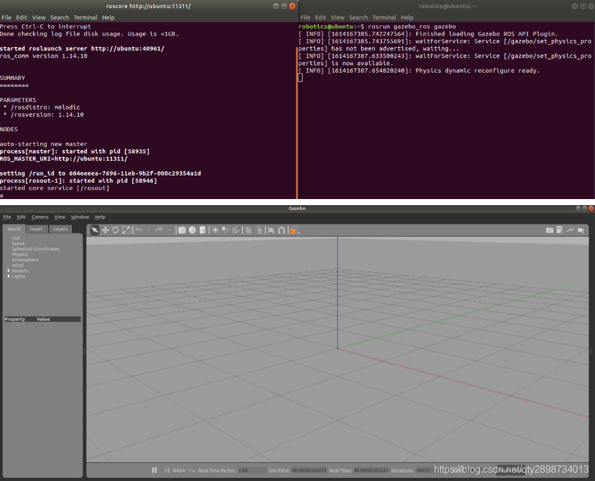Click the Value column header
Image resolution: width=595 pixels, height=481 pixels.
pyautogui.click(x=43, y=319)
